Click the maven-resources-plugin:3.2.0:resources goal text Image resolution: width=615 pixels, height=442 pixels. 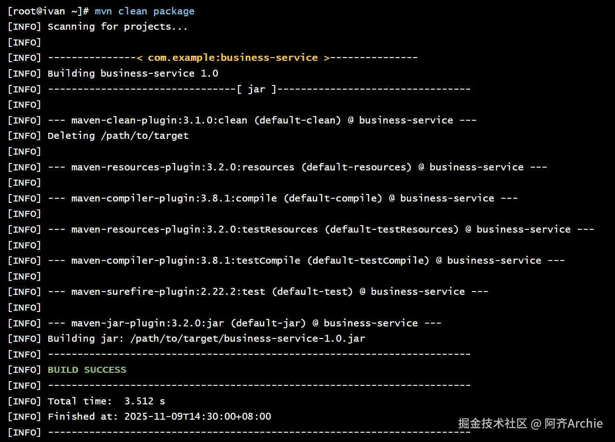pyautogui.click(x=183, y=167)
